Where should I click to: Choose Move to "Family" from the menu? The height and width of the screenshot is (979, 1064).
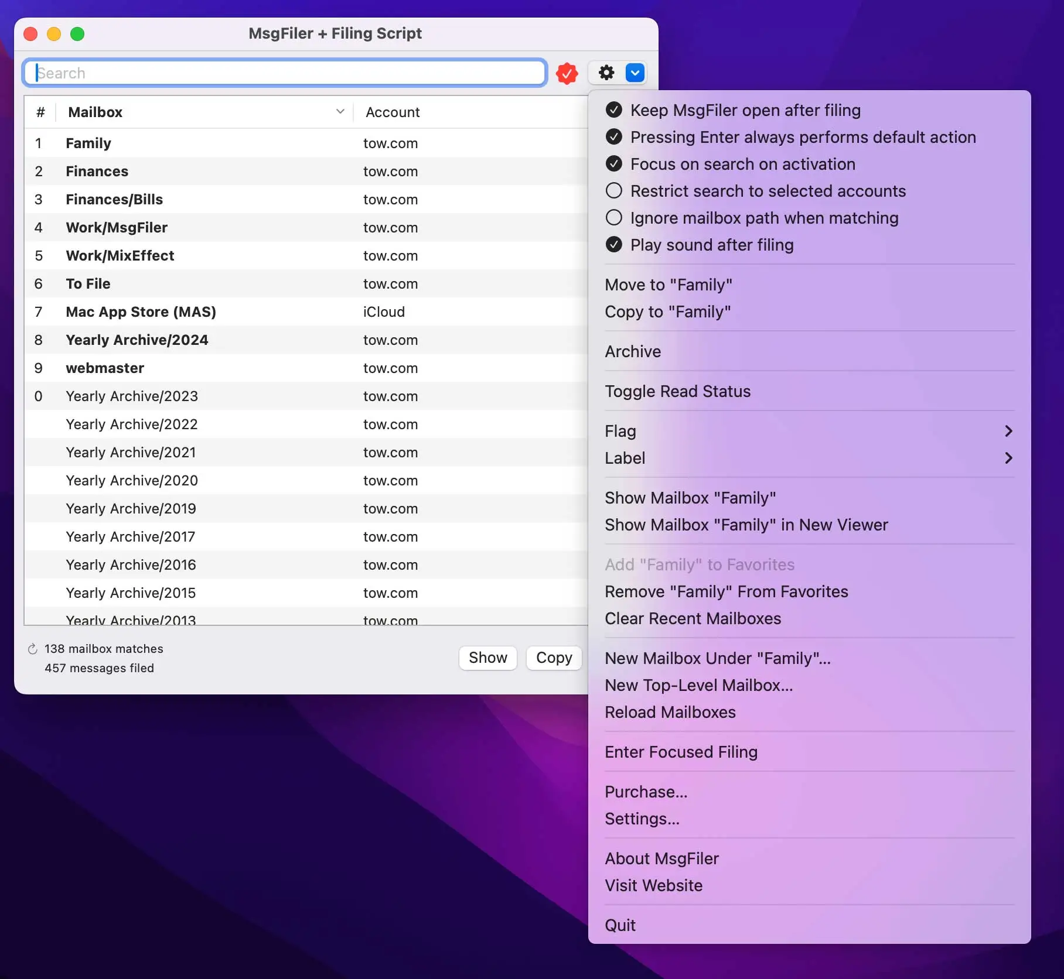669,285
